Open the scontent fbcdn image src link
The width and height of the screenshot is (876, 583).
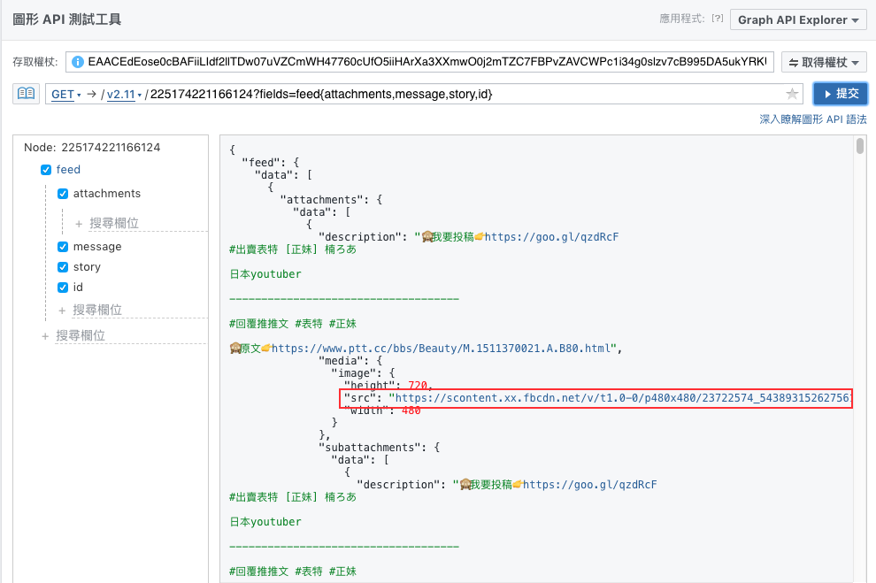(622, 398)
